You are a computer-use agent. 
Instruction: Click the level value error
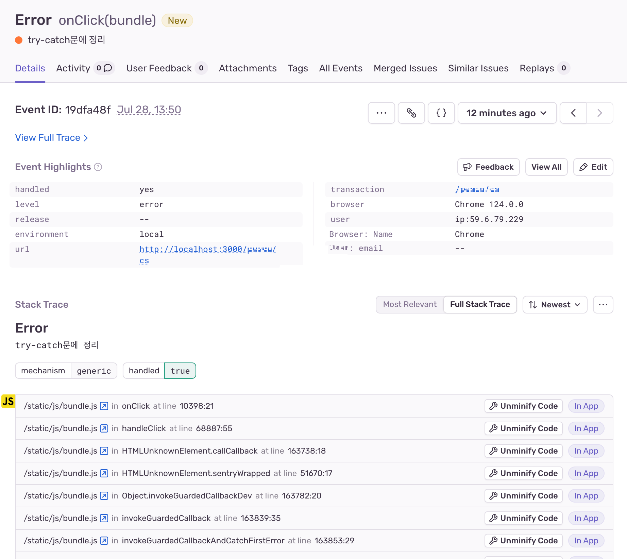click(152, 204)
